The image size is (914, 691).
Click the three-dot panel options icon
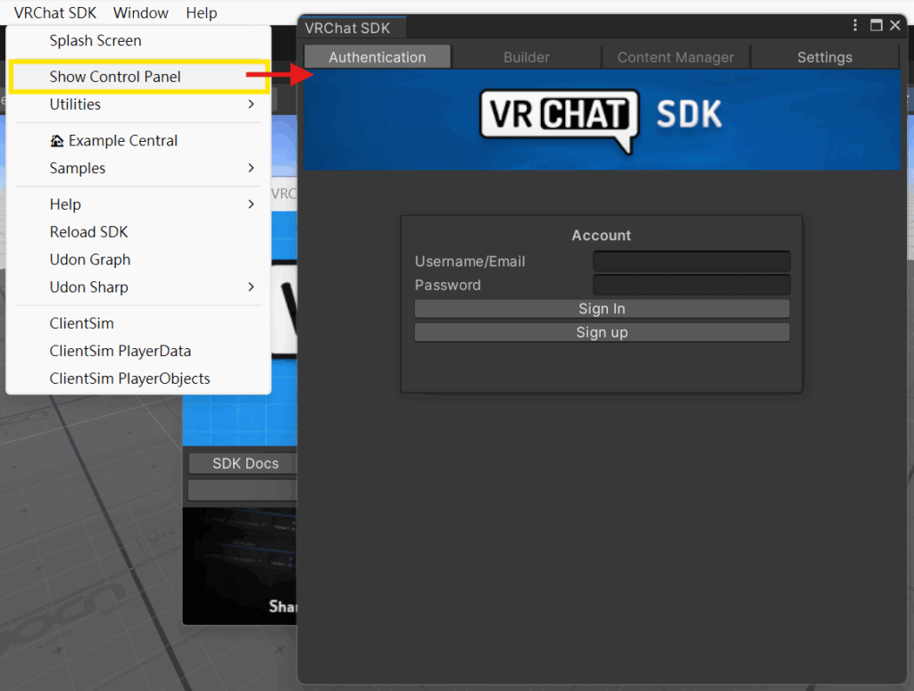point(855,26)
